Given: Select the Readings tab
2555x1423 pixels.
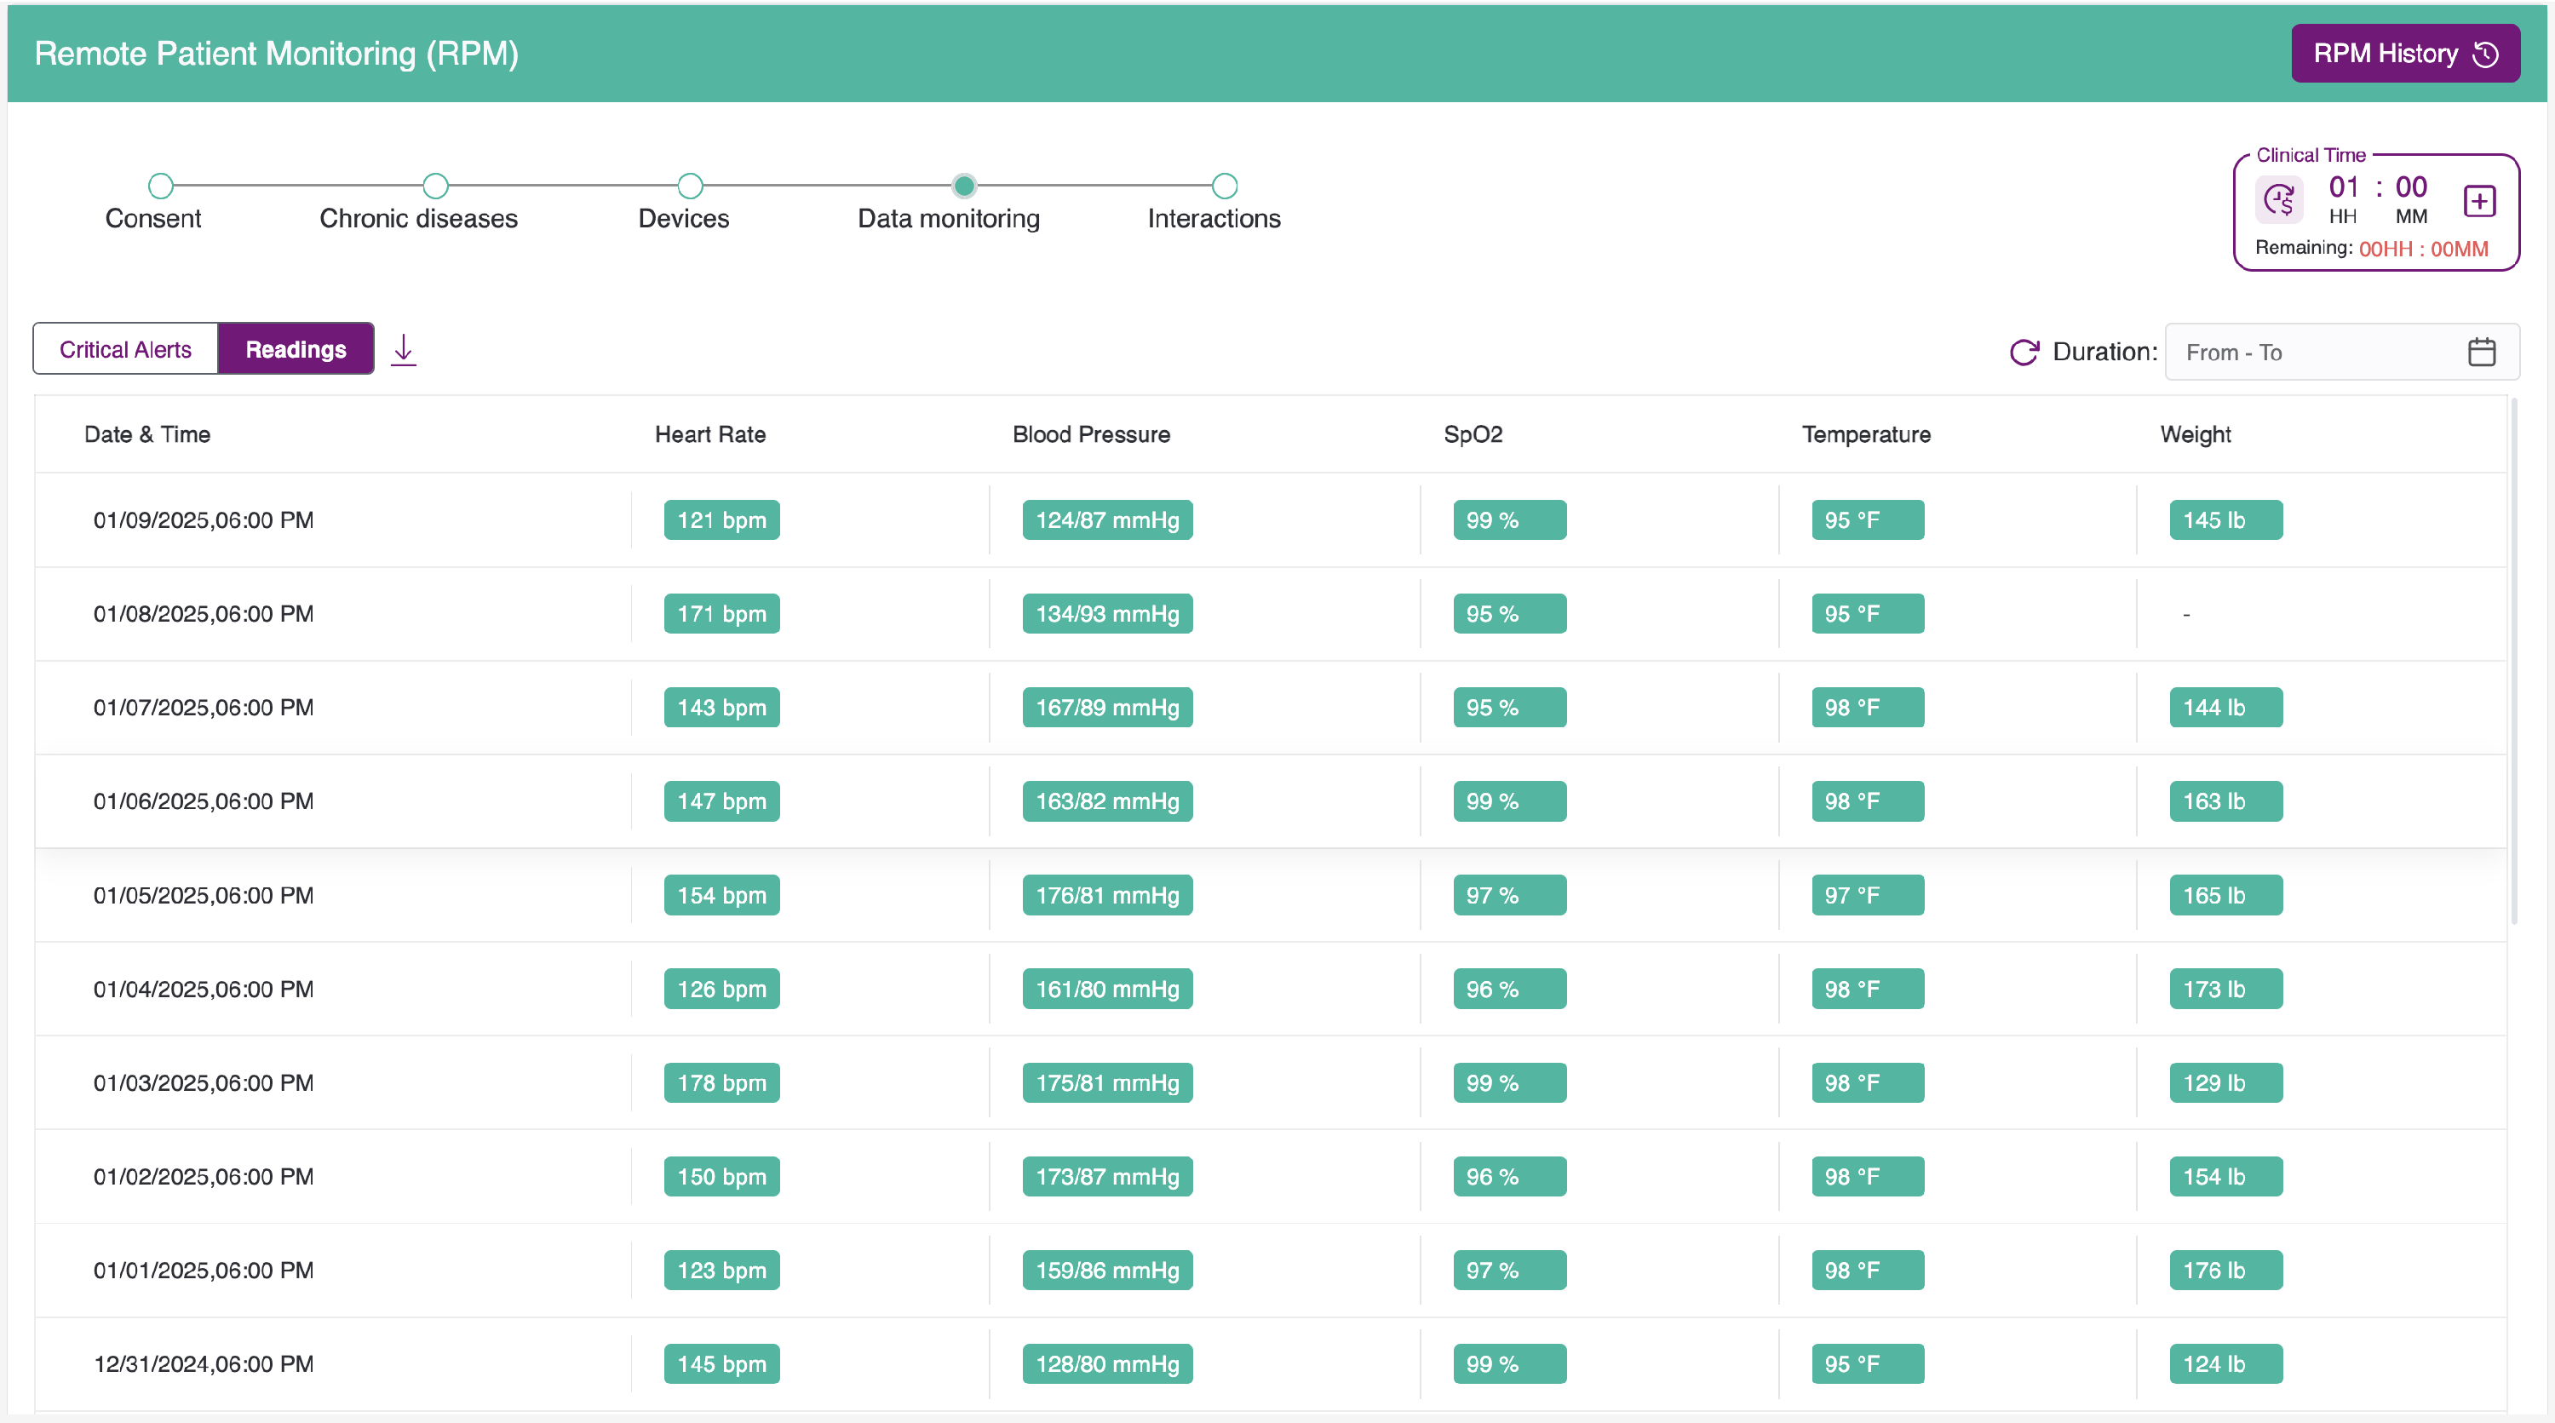Looking at the screenshot, I should pos(296,349).
